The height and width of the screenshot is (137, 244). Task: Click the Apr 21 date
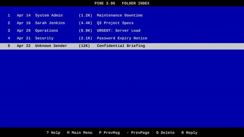coord(24,38)
